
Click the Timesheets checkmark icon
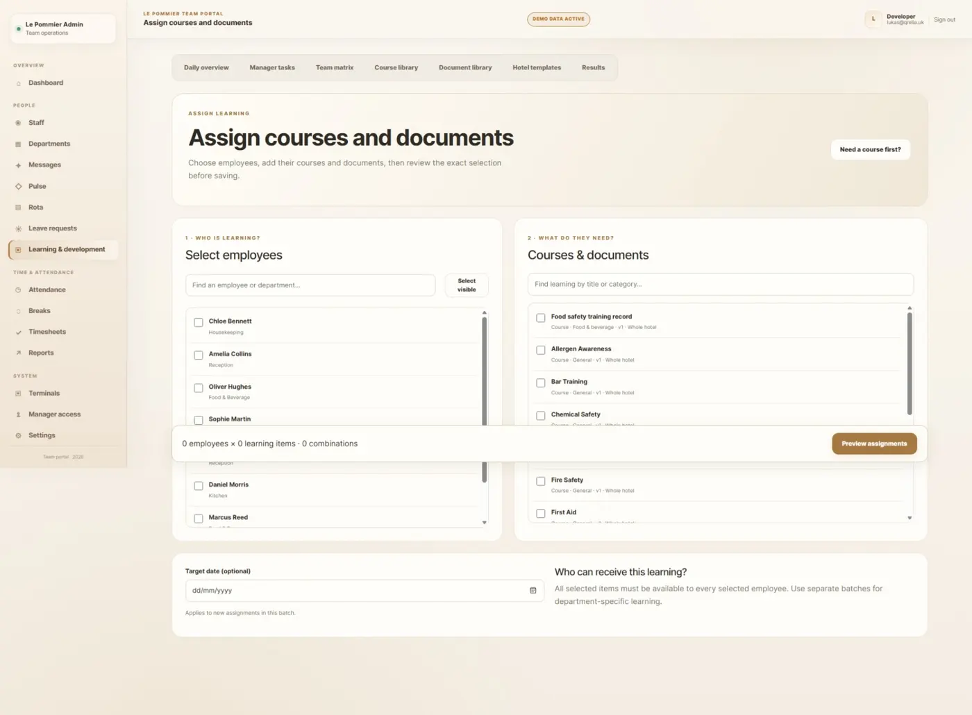18,333
